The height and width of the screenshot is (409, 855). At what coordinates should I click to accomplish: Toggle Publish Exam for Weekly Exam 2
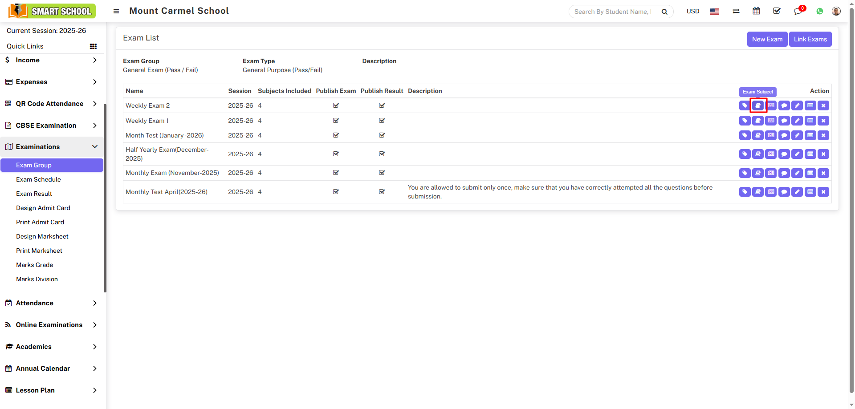336,105
